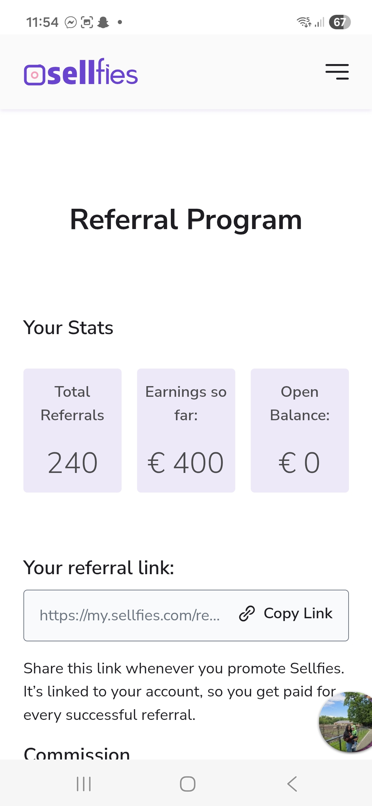Tap the screenshot notification icon
This screenshot has height=806, width=372.
(87, 22)
